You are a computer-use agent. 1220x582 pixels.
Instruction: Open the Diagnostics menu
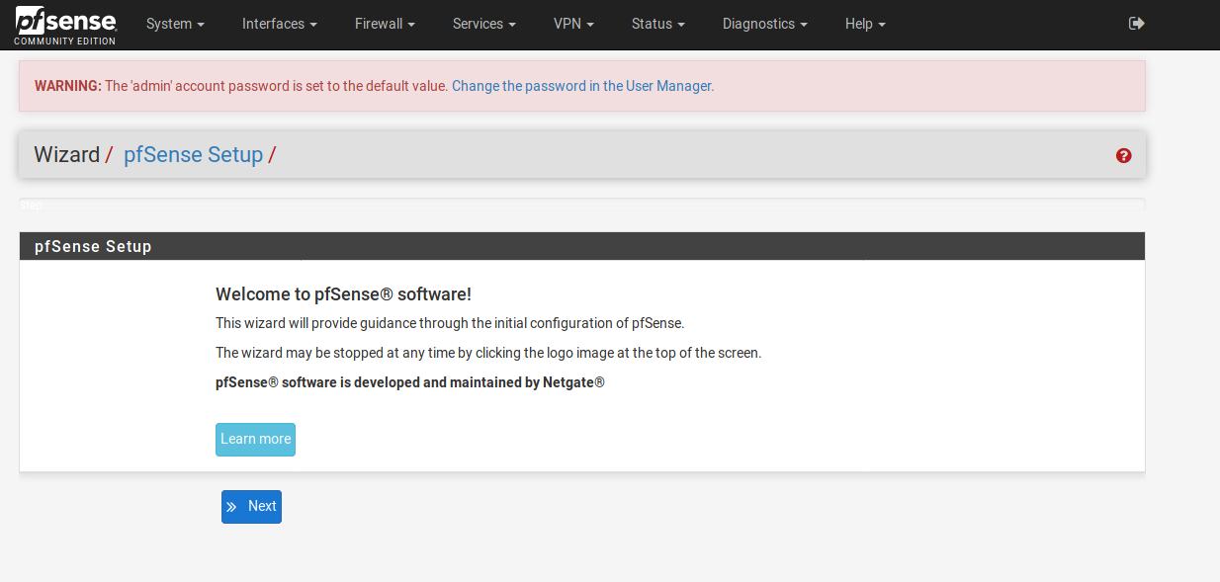[764, 24]
